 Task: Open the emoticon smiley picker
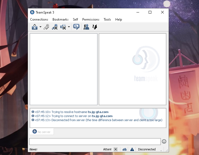click(x=164, y=141)
